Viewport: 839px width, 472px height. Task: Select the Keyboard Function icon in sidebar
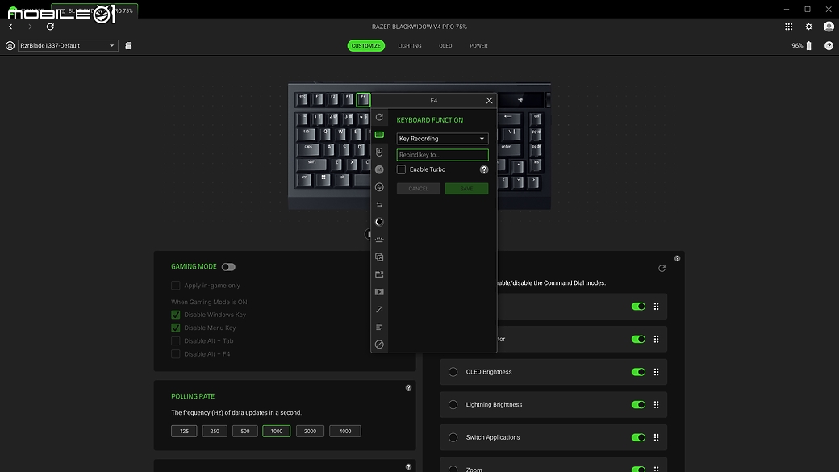point(379,135)
